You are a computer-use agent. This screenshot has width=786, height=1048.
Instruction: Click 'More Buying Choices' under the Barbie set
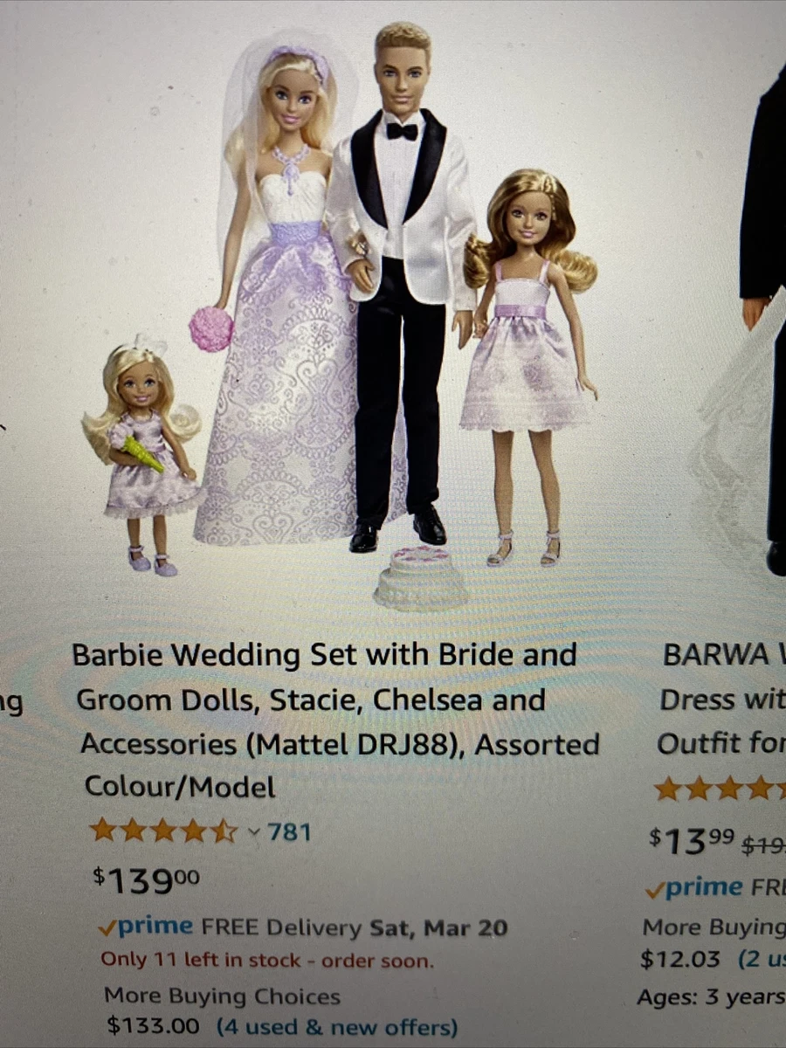[222, 996]
